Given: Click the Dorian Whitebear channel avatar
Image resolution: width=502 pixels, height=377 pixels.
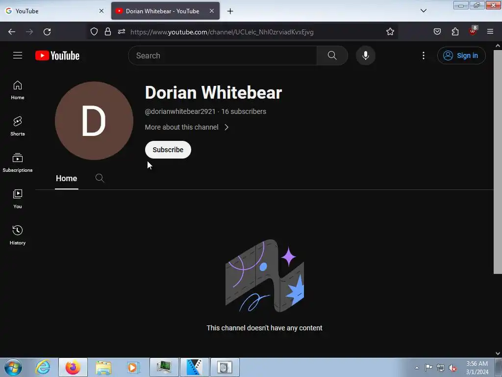Looking at the screenshot, I should pos(94,121).
